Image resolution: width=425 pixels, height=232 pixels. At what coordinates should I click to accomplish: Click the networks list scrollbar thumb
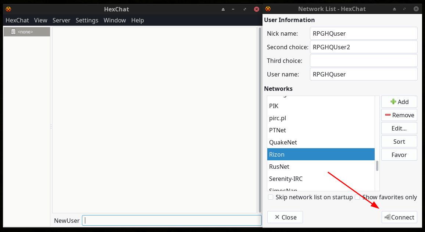(377, 166)
